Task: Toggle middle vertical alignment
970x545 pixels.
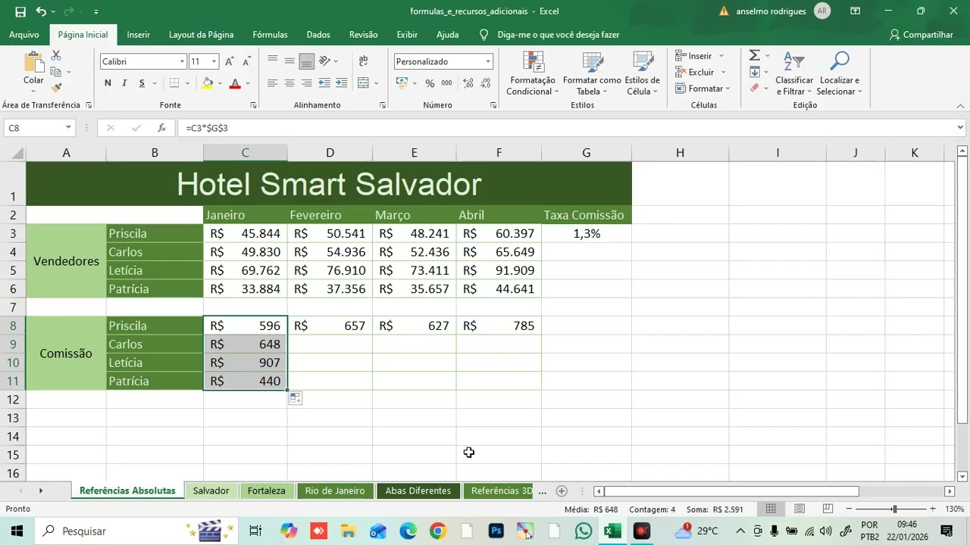Action: click(289, 61)
